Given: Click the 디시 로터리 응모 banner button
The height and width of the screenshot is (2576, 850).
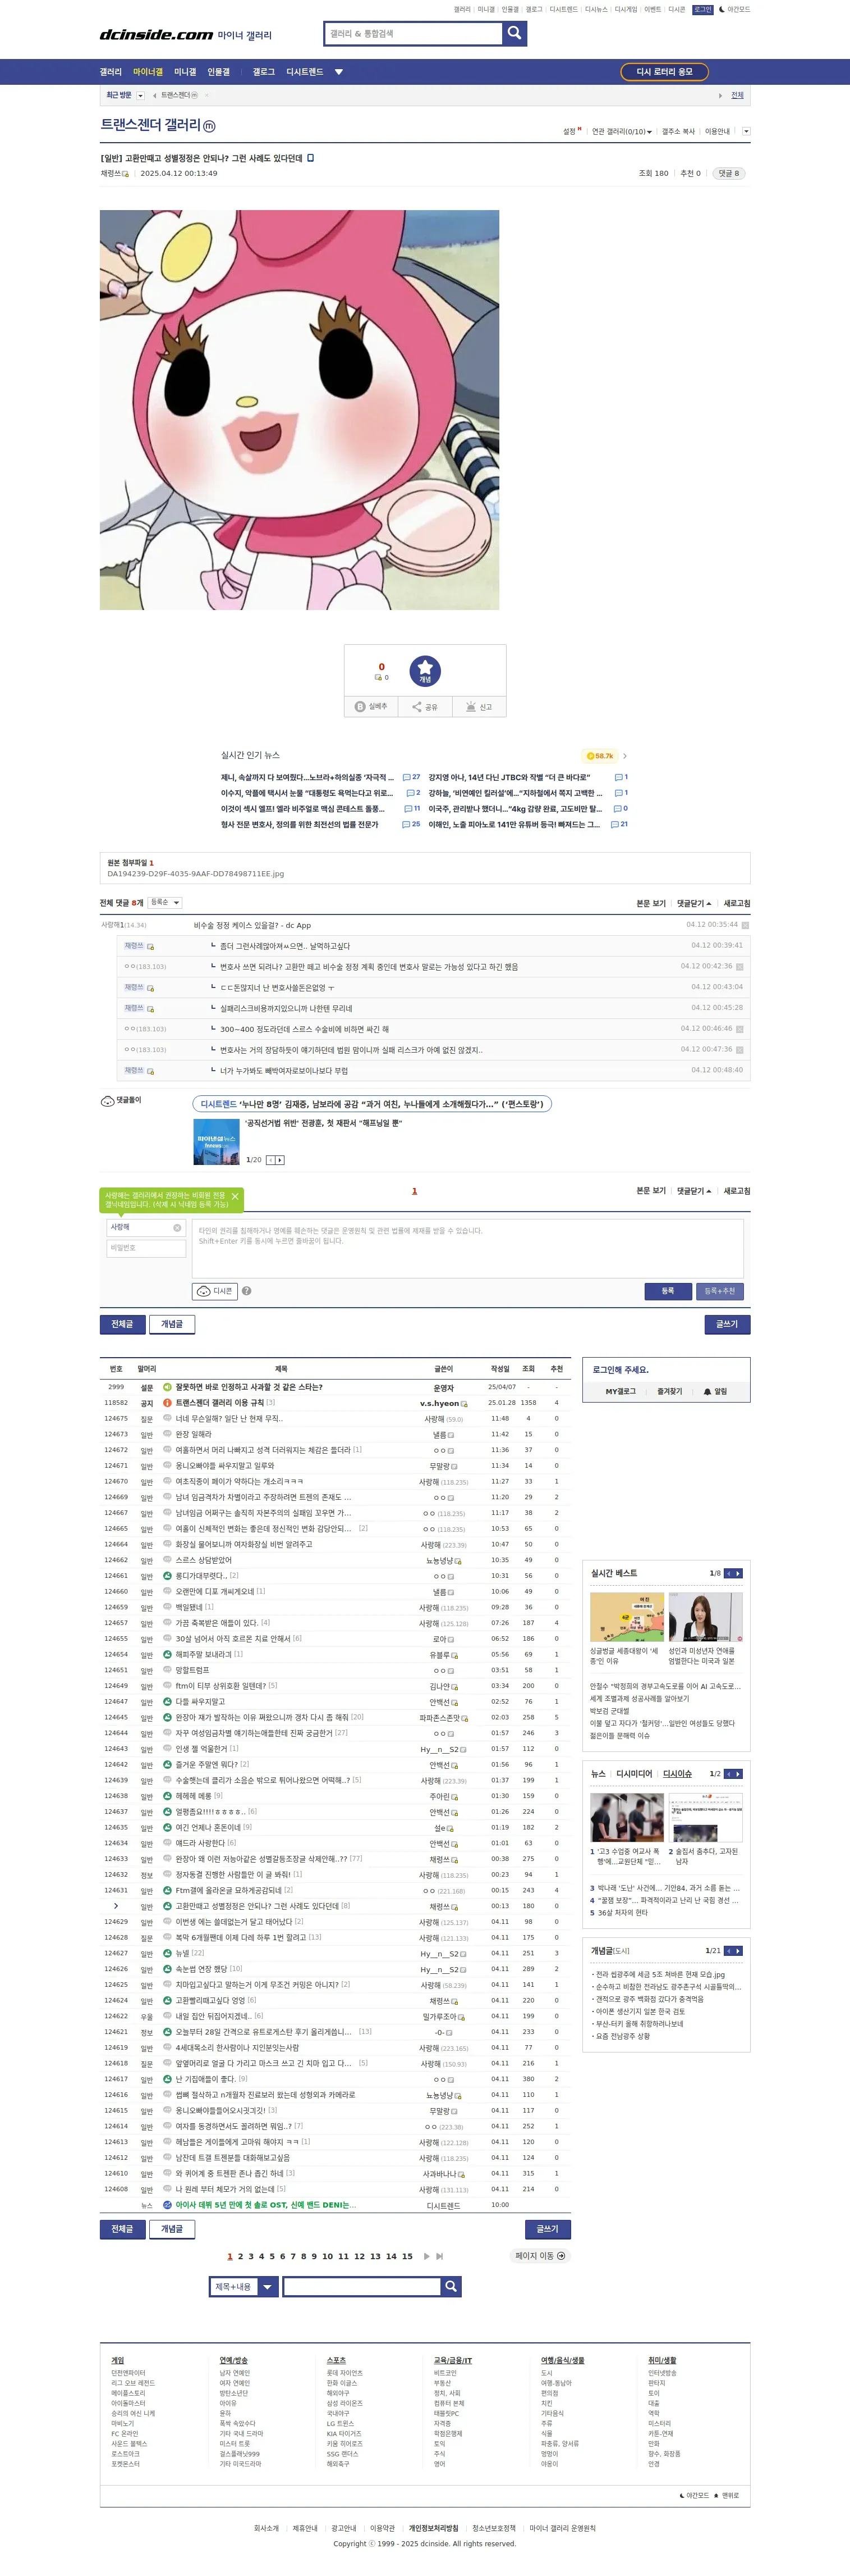Looking at the screenshot, I should tap(664, 72).
